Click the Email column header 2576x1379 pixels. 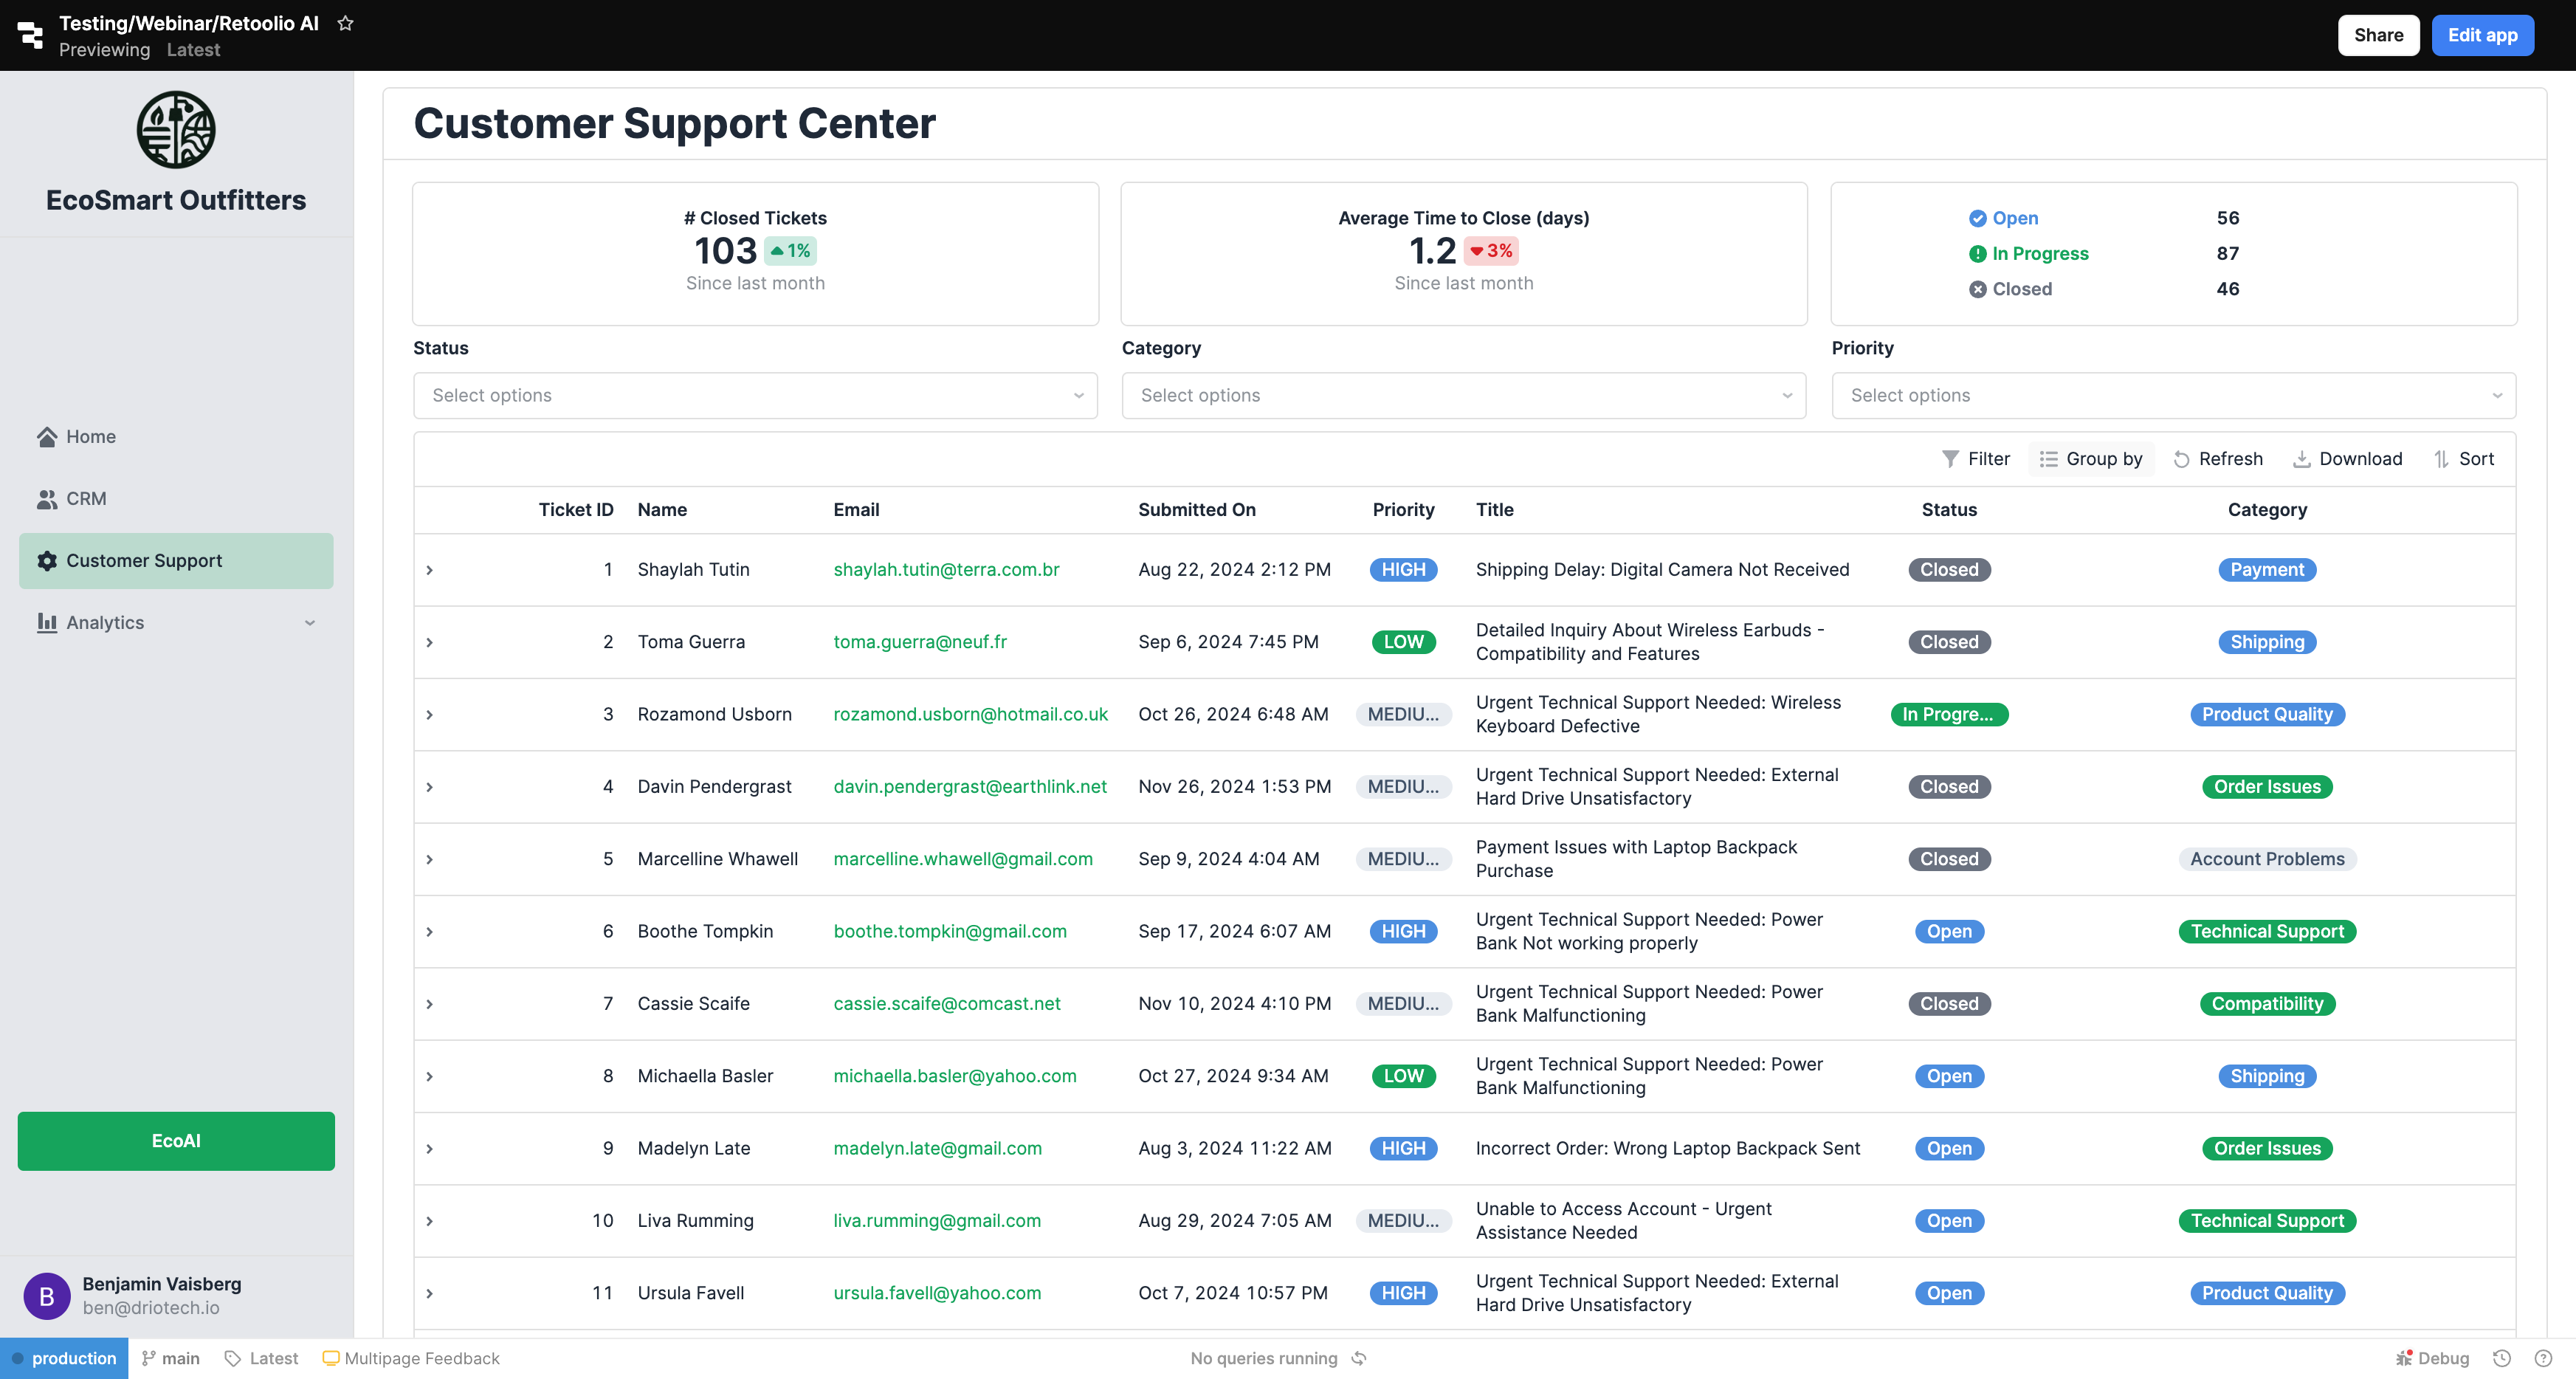(856, 510)
